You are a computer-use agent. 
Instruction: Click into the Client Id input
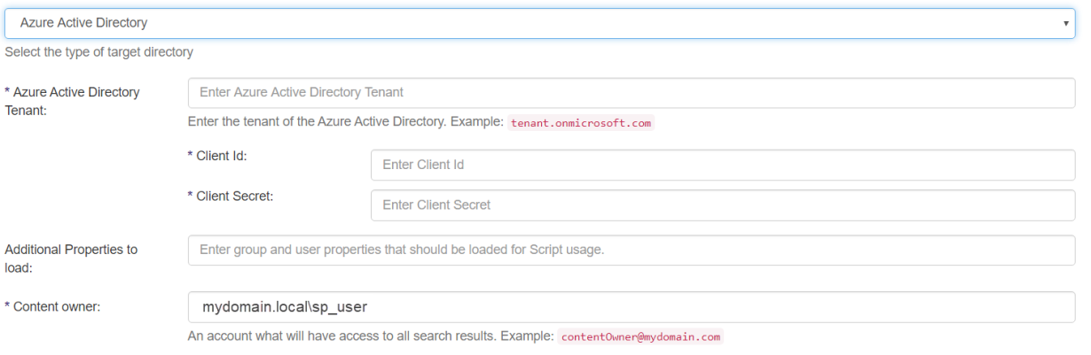(722, 165)
